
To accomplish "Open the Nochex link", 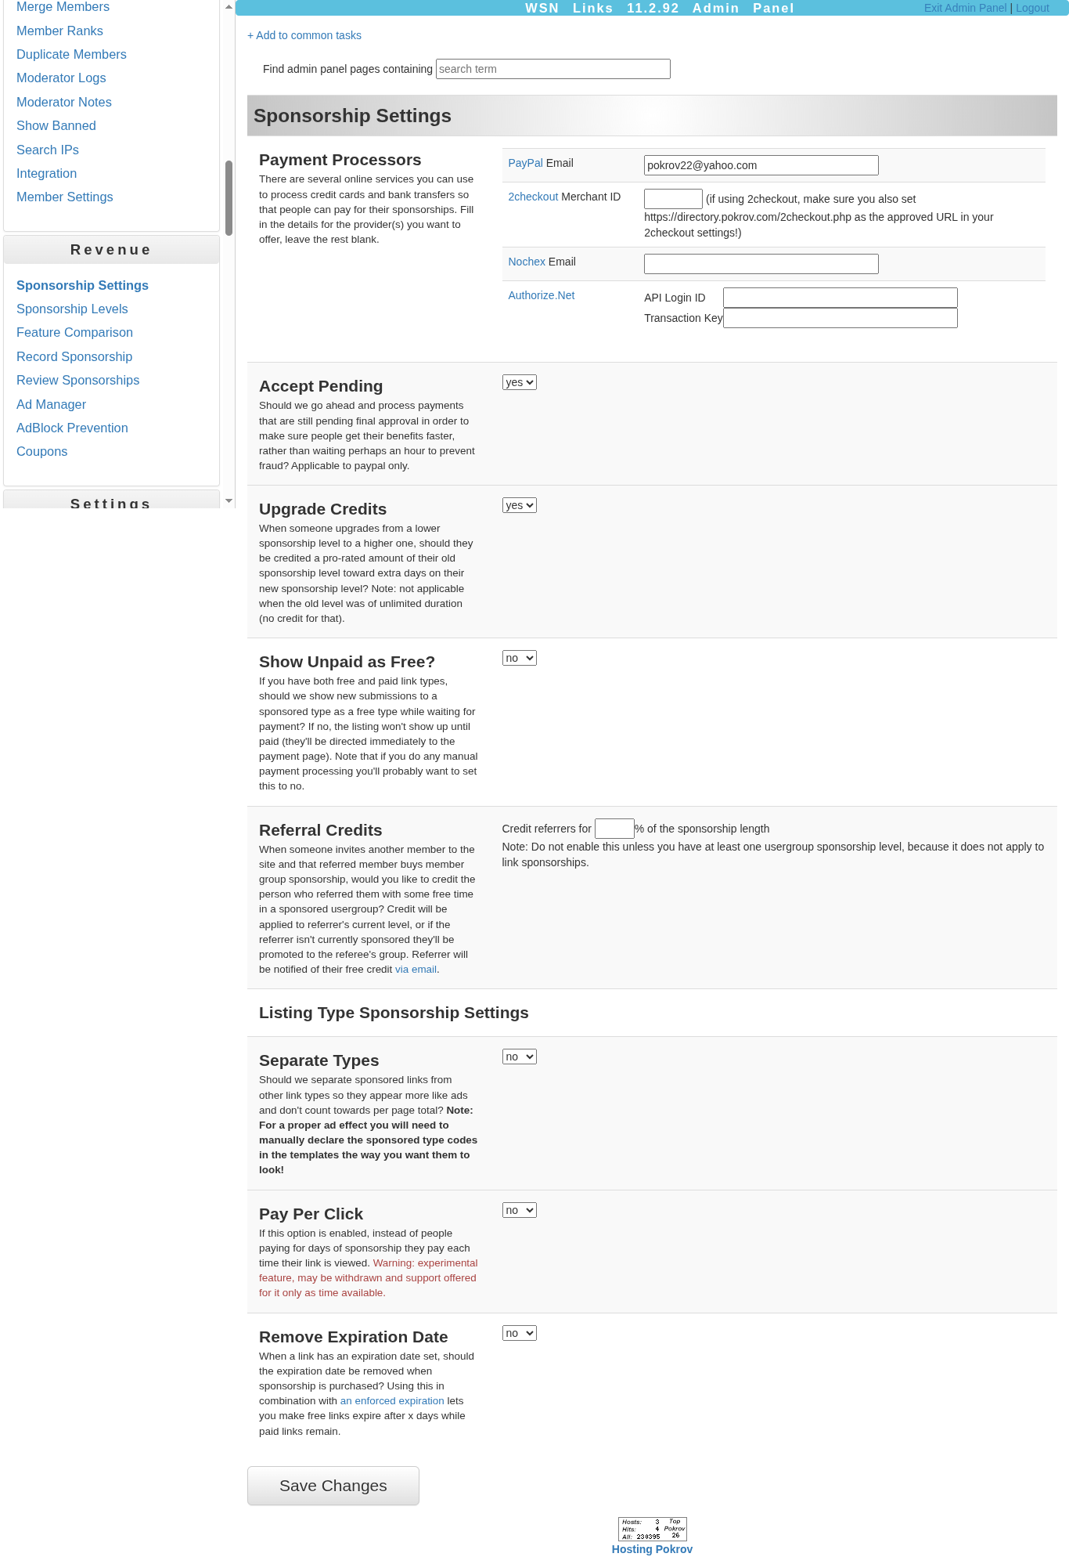I will point(527,262).
